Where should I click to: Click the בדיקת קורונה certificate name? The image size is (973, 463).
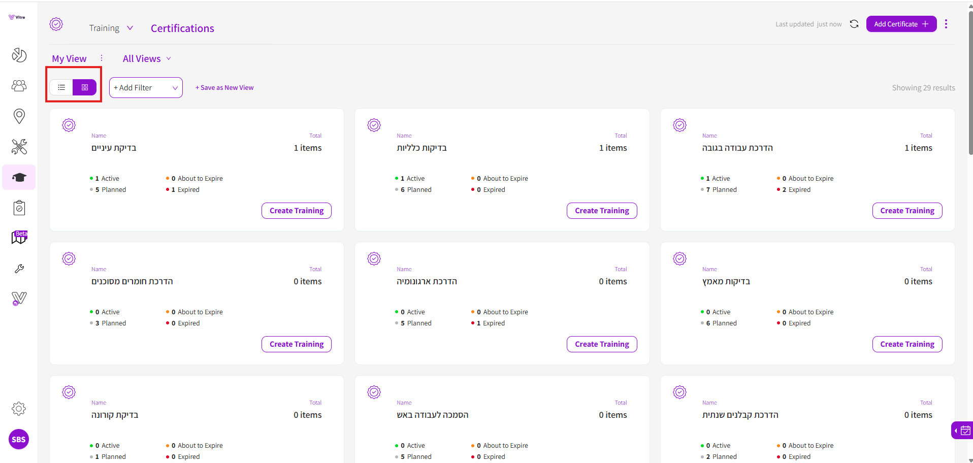pyautogui.click(x=115, y=415)
